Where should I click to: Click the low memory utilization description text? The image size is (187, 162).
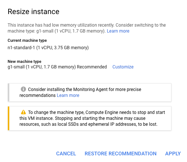87,28
